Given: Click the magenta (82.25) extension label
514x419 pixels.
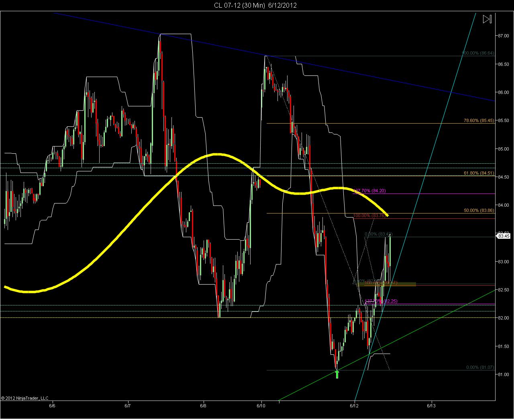Looking at the screenshot, I should point(381,301).
